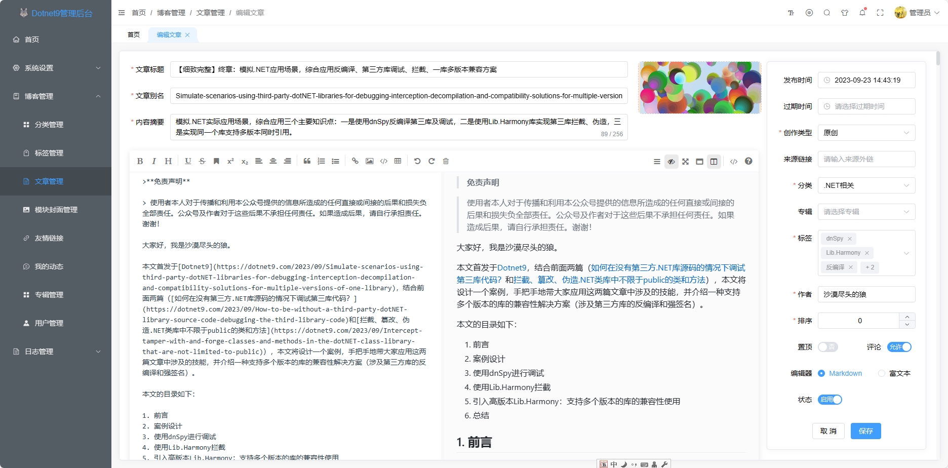View HTML source in the editor
The width and height of the screenshot is (948, 468).
coord(734,162)
